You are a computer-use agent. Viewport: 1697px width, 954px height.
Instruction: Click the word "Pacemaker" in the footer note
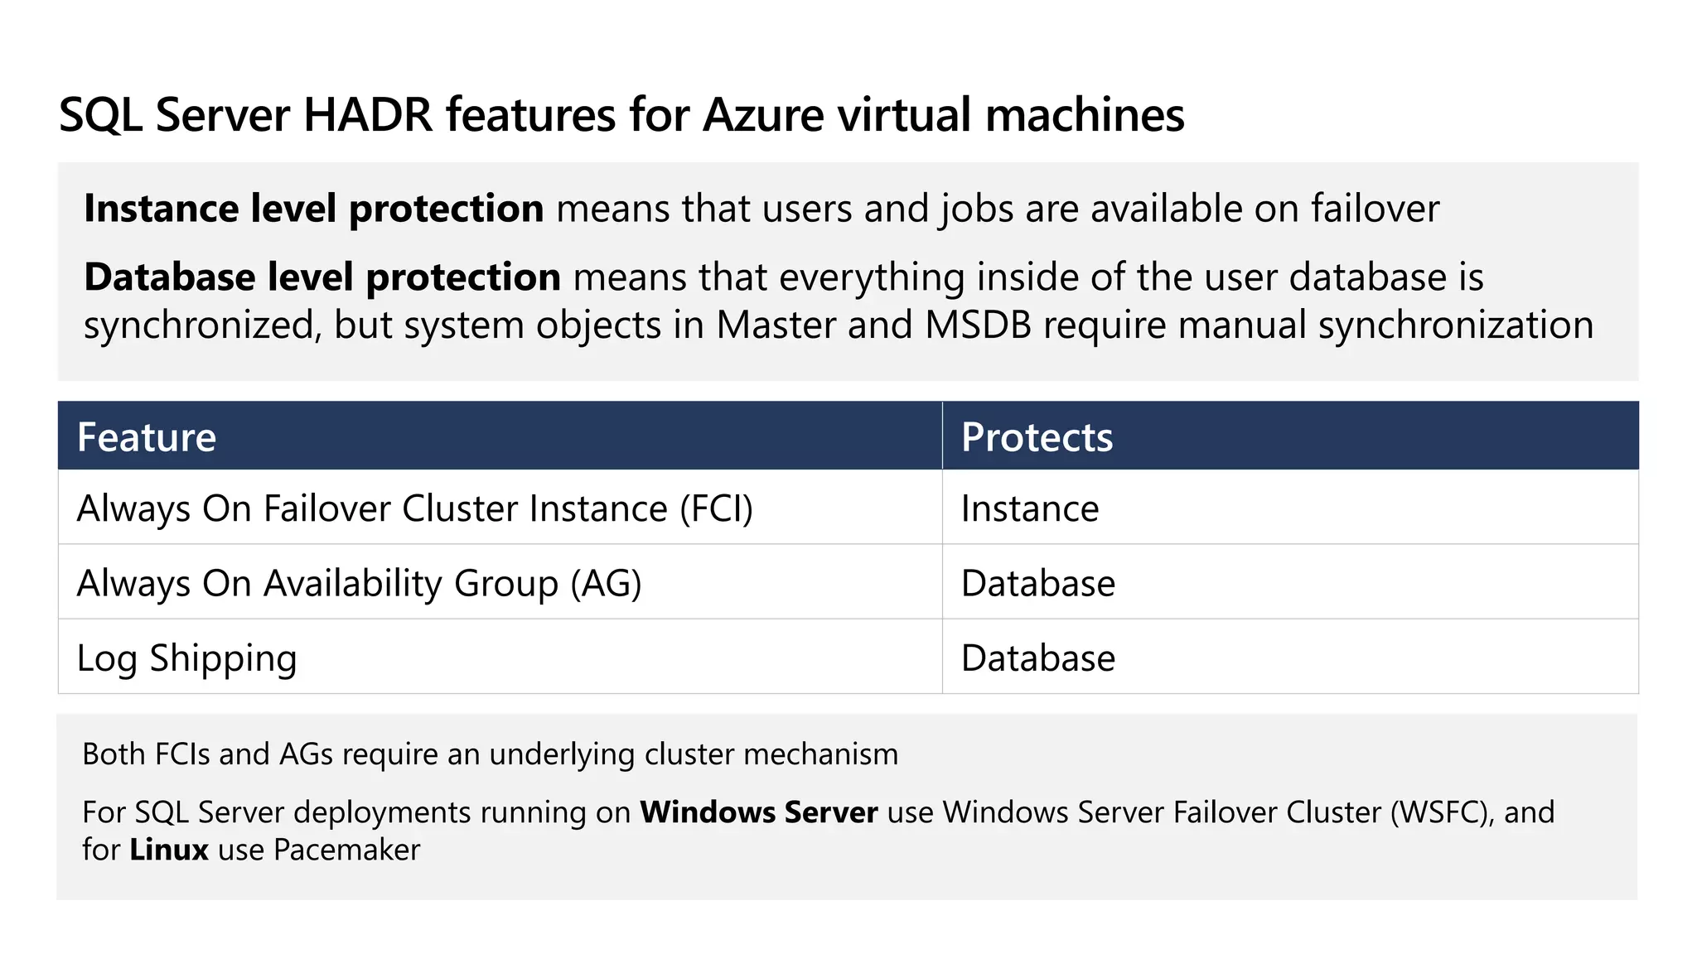click(x=346, y=850)
